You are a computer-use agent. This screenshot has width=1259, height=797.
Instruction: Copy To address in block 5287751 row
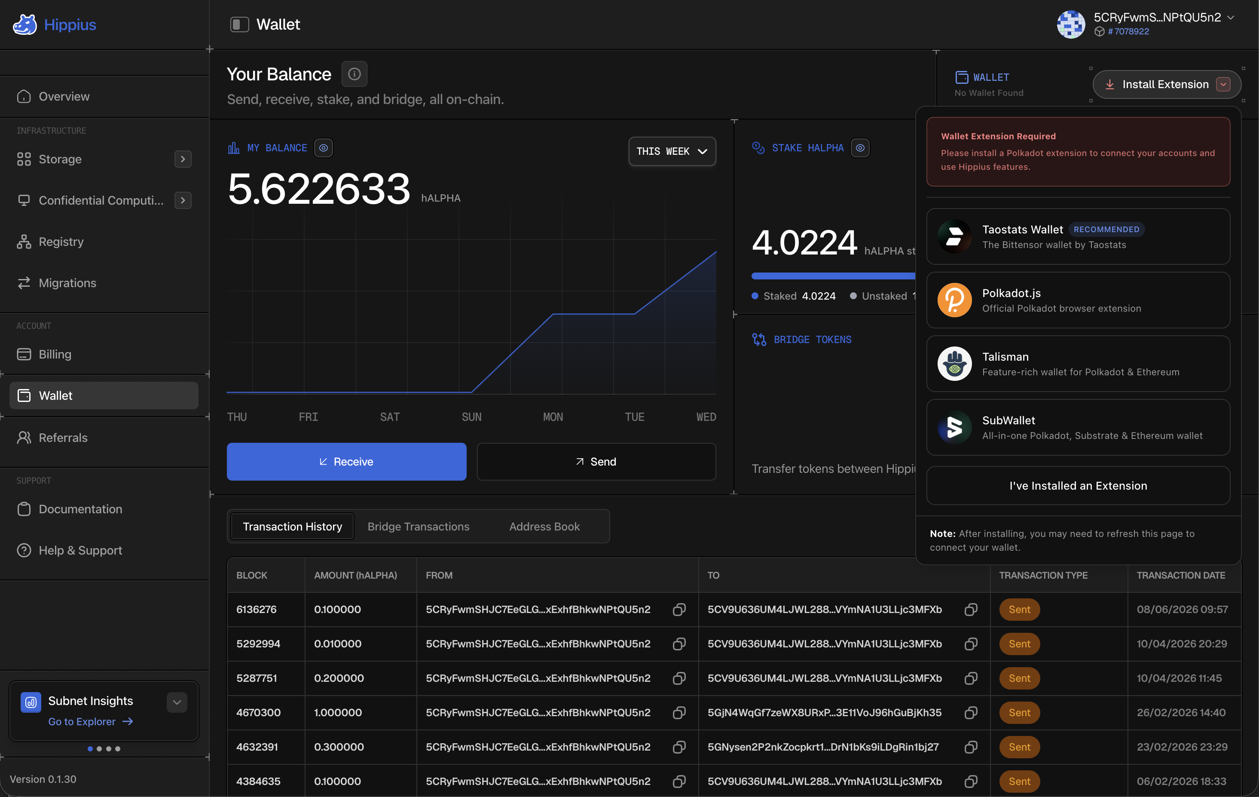[x=970, y=679]
